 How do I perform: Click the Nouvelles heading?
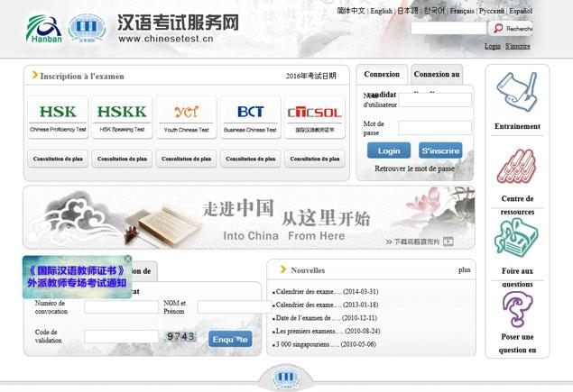308,270
